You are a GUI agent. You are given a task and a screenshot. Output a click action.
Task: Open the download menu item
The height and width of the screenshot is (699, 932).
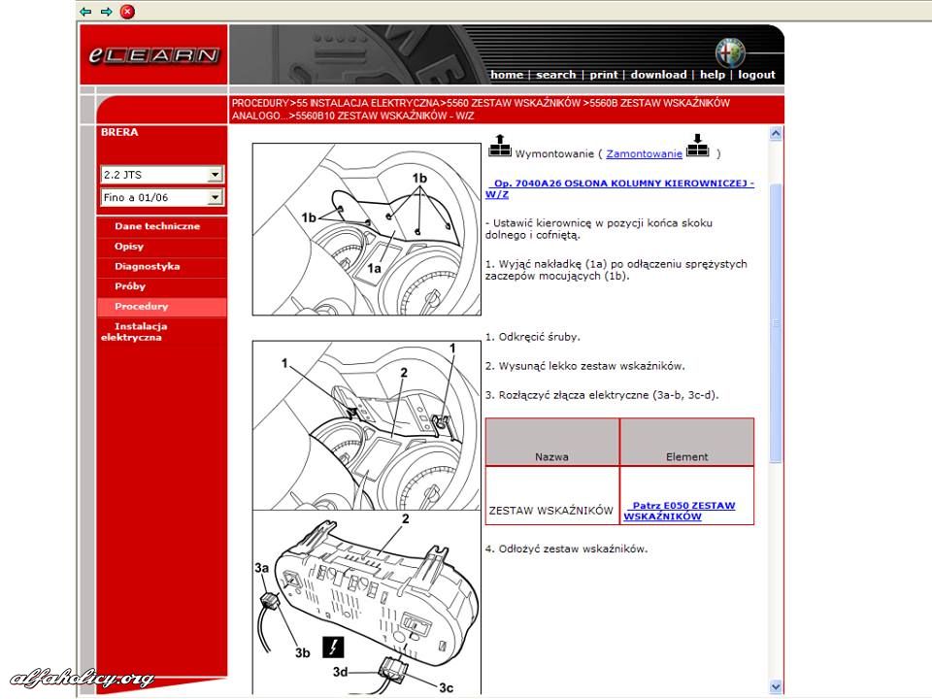point(658,75)
